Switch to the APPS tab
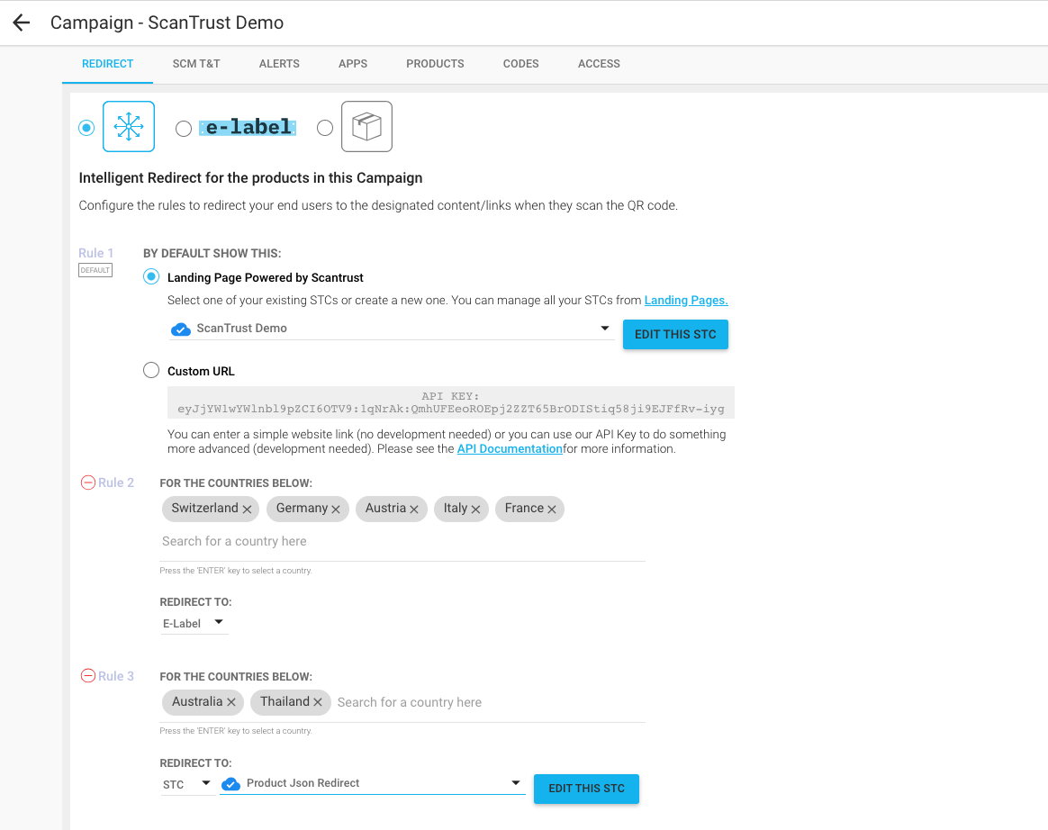Viewport: 1048px width, 830px height. (353, 64)
